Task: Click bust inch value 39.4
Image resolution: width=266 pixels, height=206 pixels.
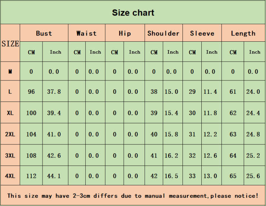Action: 54,113
